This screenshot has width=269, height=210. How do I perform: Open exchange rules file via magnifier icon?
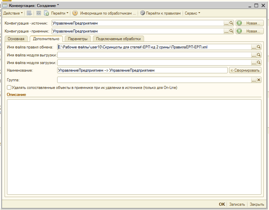coord(259,47)
